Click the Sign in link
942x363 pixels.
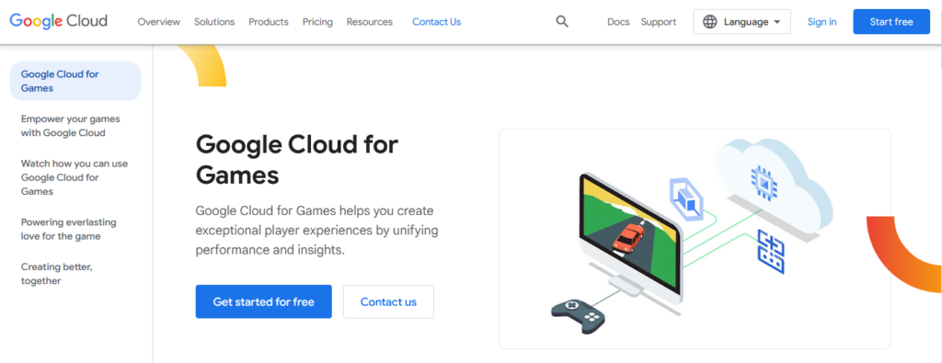click(x=821, y=22)
